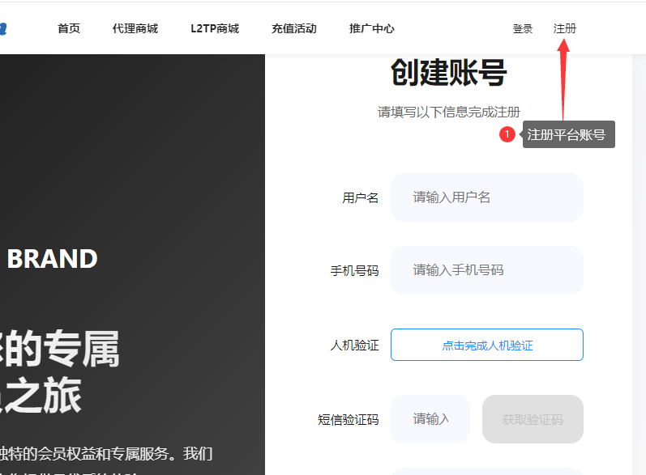Image resolution: width=646 pixels, height=475 pixels.
Task: Click the 点击完成人机验证 verification button
Action: (487, 345)
